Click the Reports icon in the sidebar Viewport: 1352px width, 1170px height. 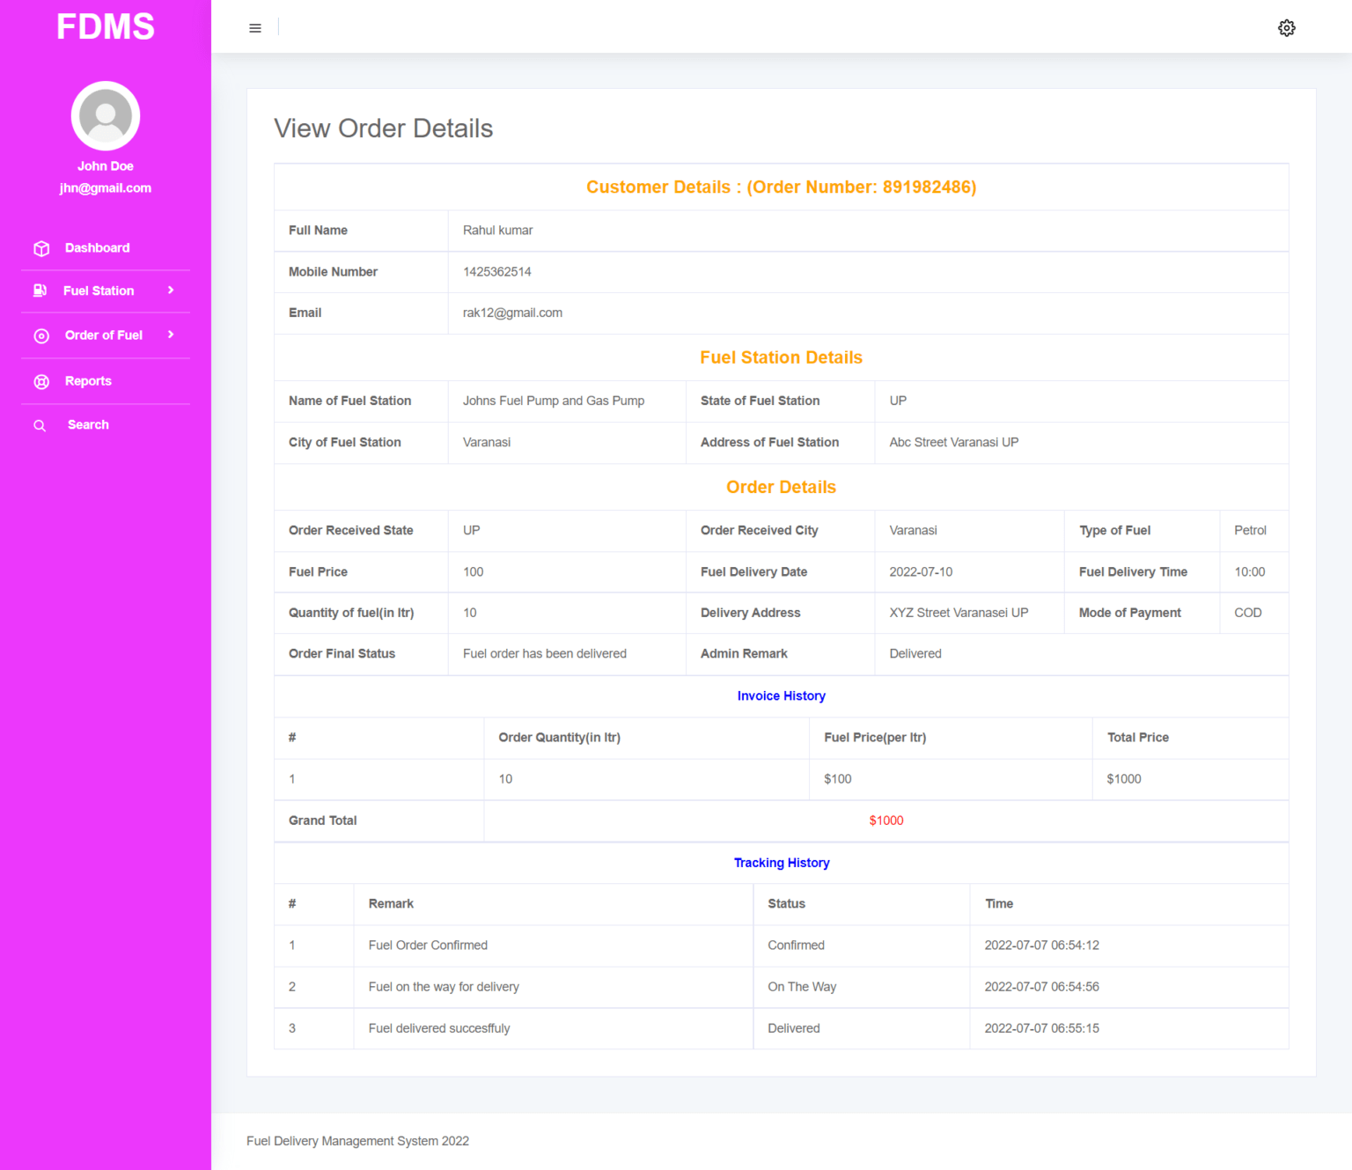(41, 380)
